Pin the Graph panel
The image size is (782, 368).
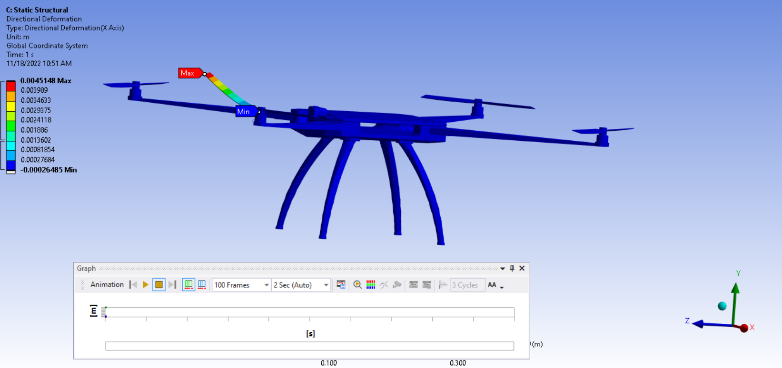(512, 269)
